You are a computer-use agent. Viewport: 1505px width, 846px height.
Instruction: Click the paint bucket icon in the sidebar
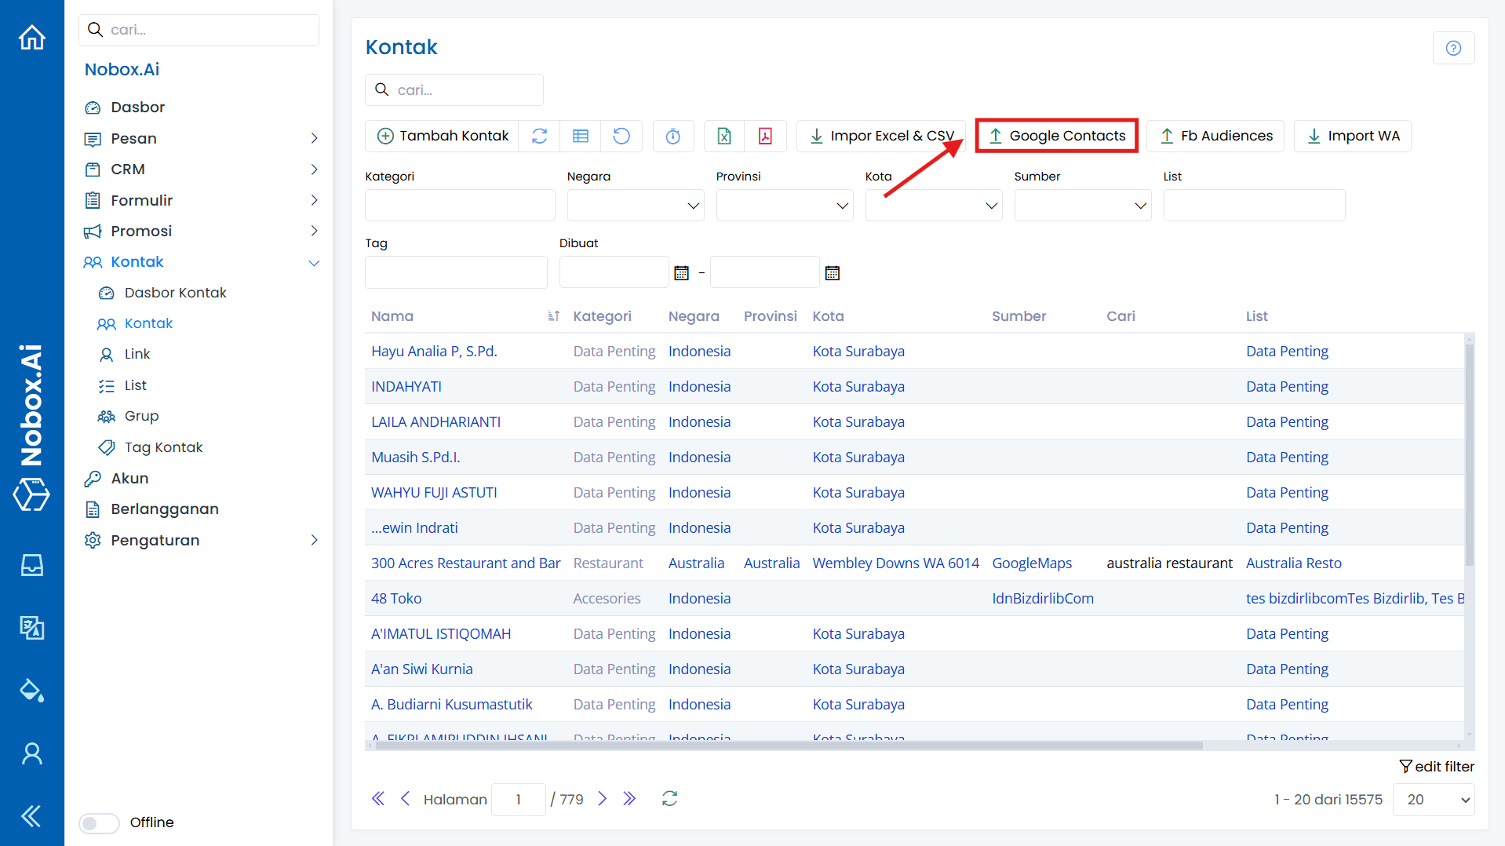point(31,691)
